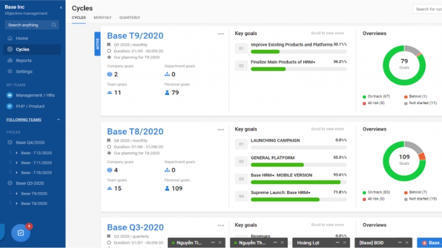442x248 pixels.
Task: Open the Nguyễn Ti... chat tab
Action: 189,242
